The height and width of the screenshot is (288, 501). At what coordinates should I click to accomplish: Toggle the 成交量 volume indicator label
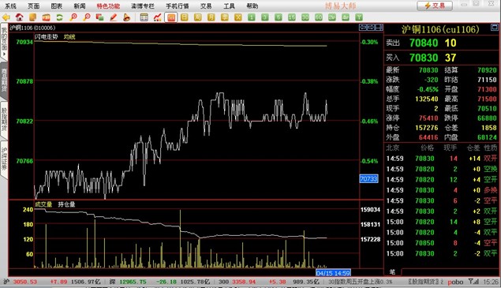tap(43, 204)
